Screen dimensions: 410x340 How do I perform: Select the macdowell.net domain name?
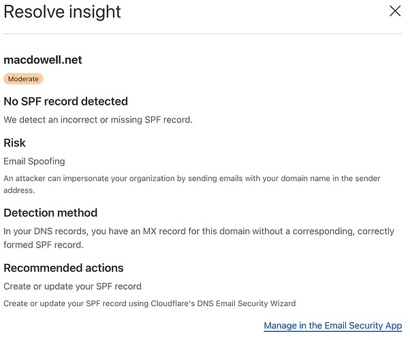43,60
